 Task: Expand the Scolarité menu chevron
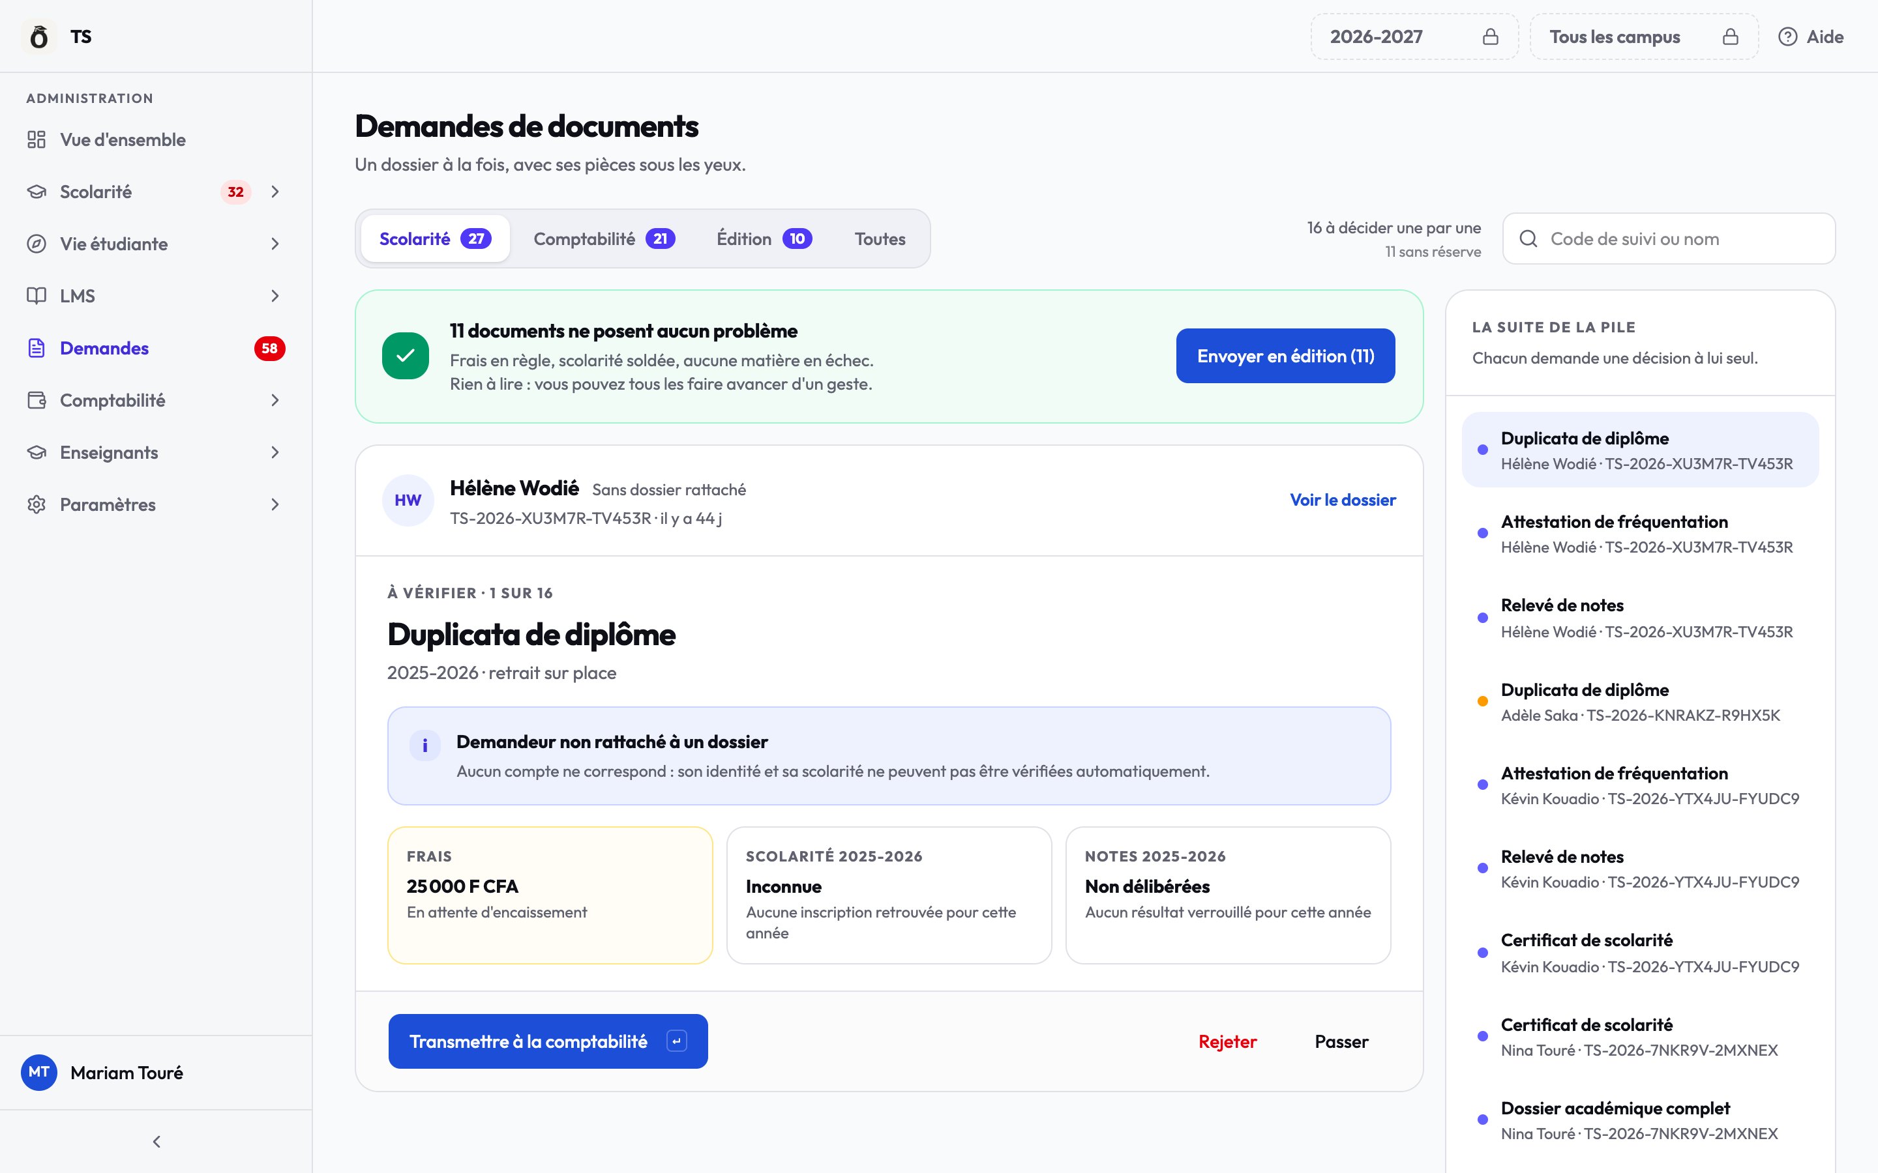click(x=275, y=192)
